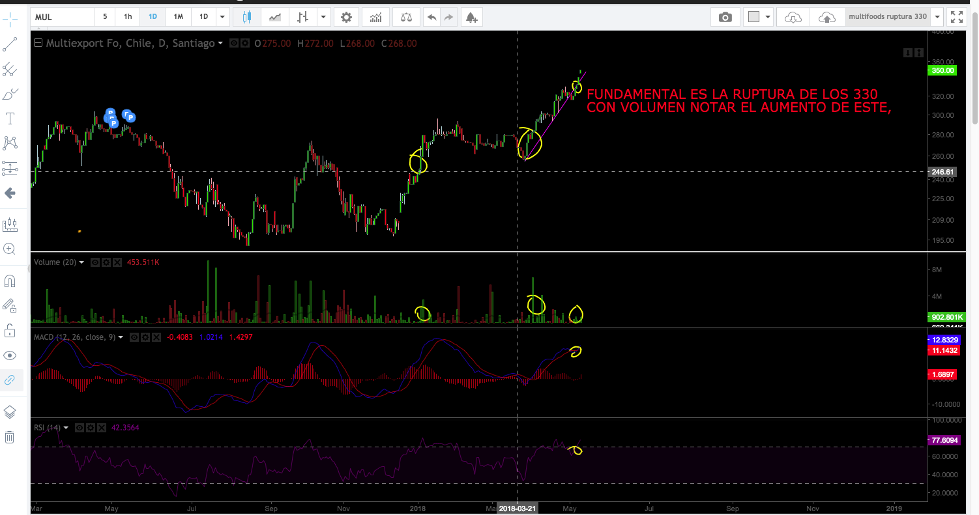Click the undo arrow
Viewport: 979px width, 515px height.
[x=431, y=17]
